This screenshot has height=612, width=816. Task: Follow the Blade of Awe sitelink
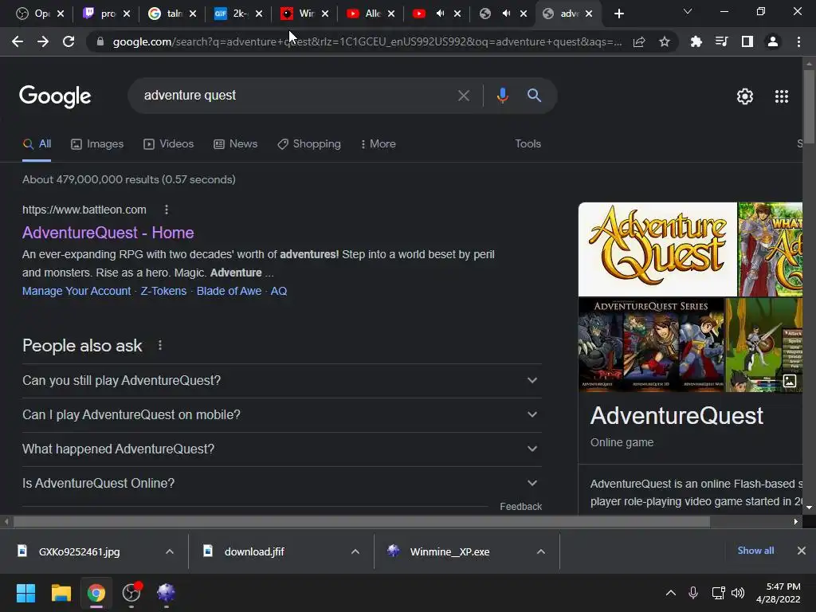pyautogui.click(x=229, y=291)
